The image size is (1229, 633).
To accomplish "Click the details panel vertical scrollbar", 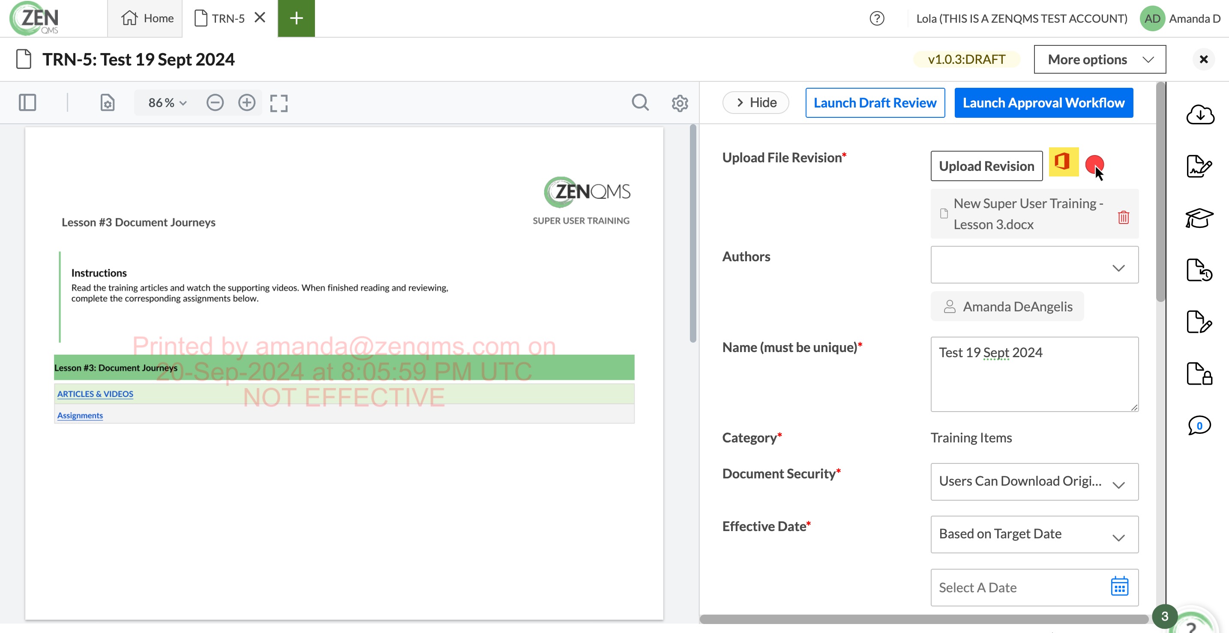I will 1161,191.
